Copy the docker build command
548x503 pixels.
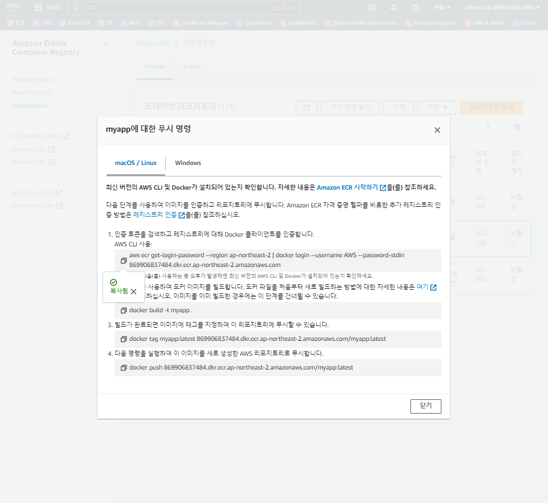point(123,310)
